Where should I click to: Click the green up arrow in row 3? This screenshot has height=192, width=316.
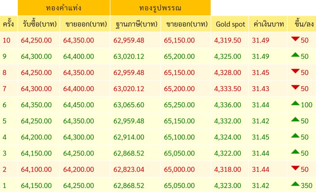295,152
